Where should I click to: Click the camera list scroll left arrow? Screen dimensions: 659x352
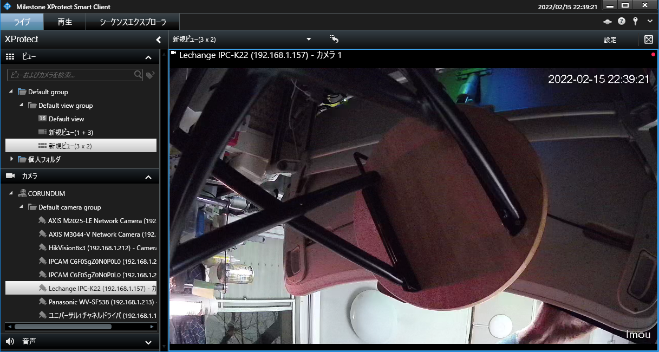tap(9, 327)
